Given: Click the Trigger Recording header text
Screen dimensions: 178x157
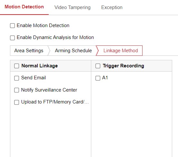Looking at the screenshot, I should click(x=124, y=66).
